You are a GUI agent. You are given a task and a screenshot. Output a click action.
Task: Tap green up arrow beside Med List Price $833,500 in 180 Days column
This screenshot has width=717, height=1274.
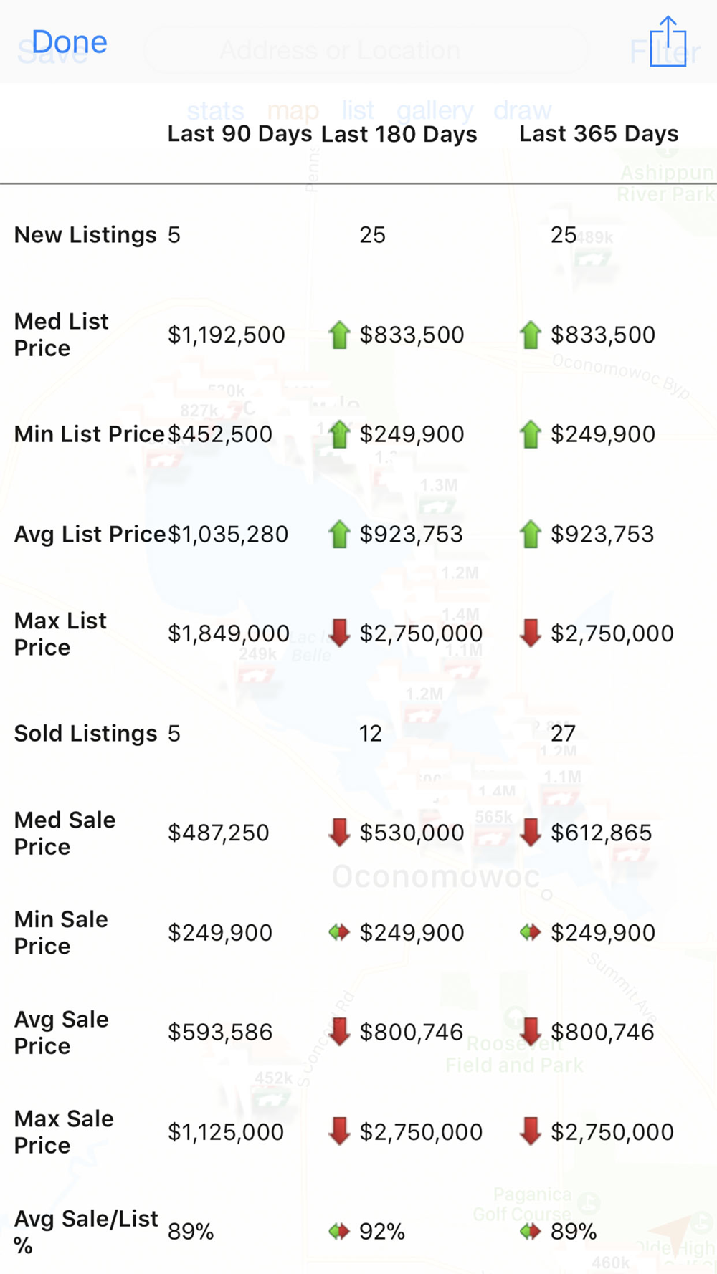pyautogui.click(x=339, y=335)
